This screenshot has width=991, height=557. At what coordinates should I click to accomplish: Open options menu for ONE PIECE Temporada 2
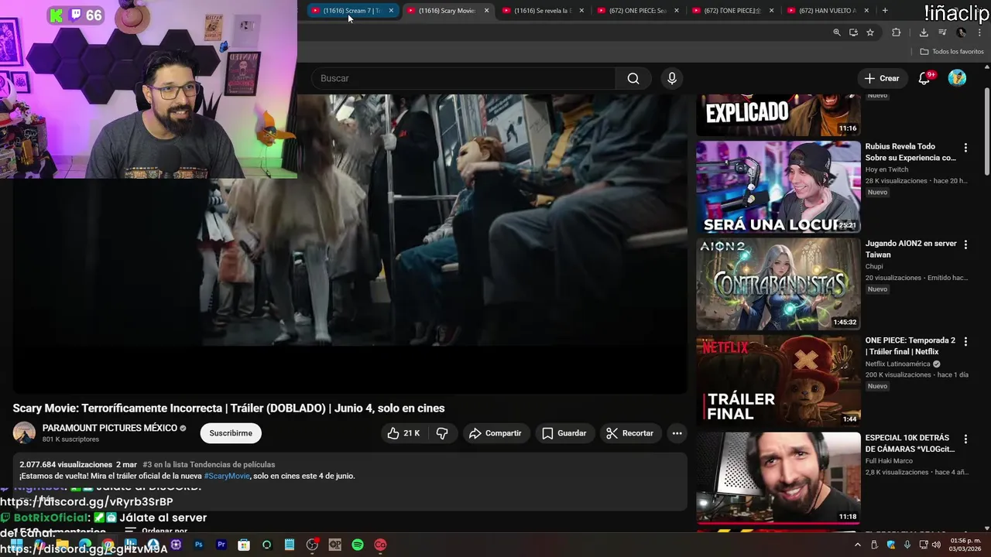pyautogui.click(x=965, y=341)
